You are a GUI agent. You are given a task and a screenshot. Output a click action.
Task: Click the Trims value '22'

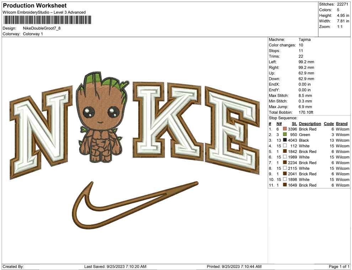301,56
